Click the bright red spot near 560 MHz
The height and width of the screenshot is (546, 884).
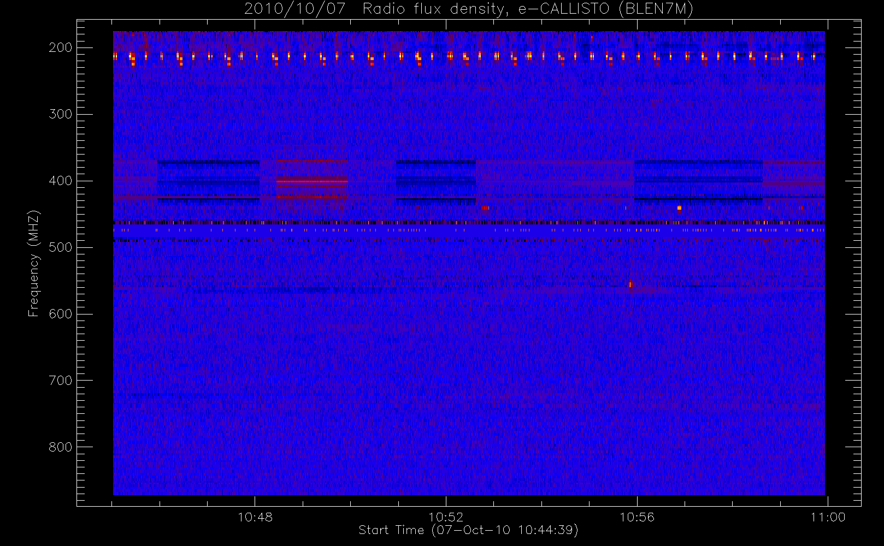(630, 284)
